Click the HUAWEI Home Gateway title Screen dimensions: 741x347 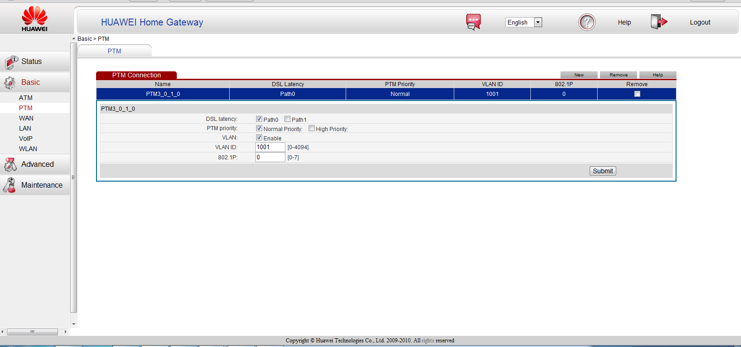152,22
